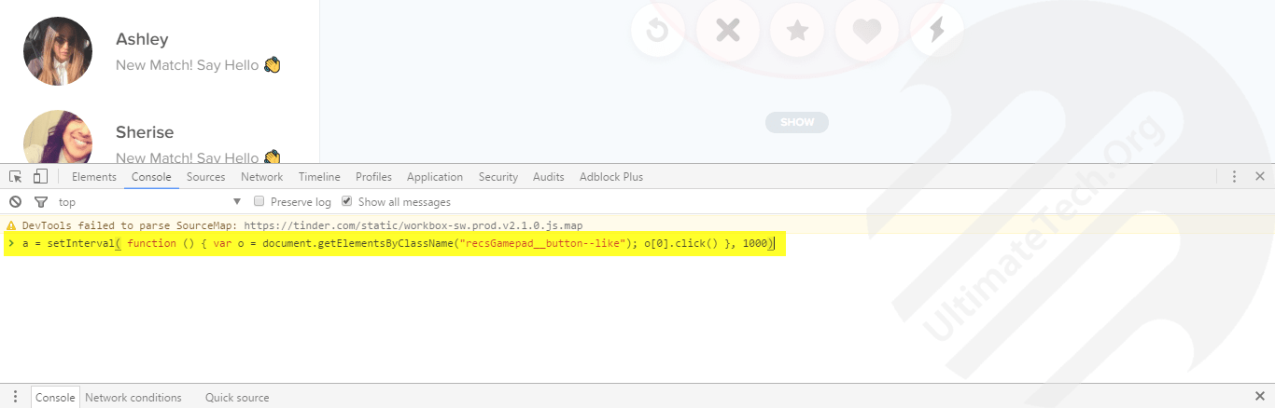The height and width of the screenshot is (408, 1275).
Task: Click the Tinder rewind button
Action: point(657,31)
